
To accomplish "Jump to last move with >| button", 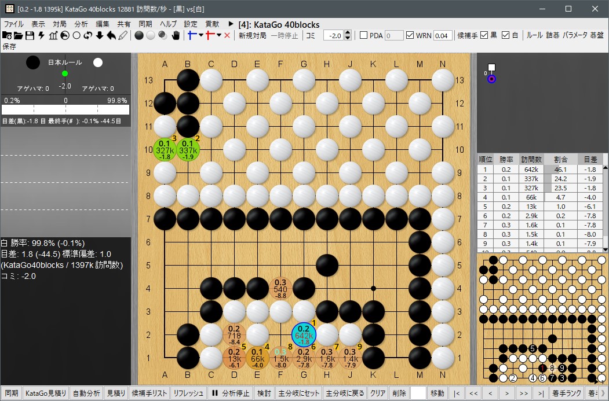I will pyautogui.click(x=540, y=393).
